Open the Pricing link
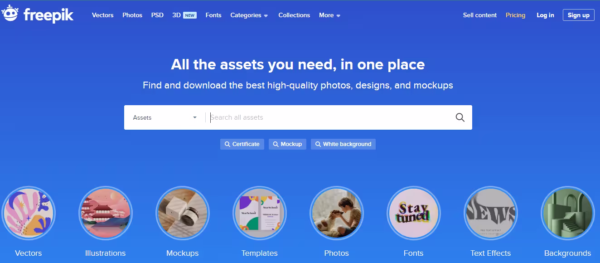The height and width of the screenshot is (263, 600). click(515, 15)
